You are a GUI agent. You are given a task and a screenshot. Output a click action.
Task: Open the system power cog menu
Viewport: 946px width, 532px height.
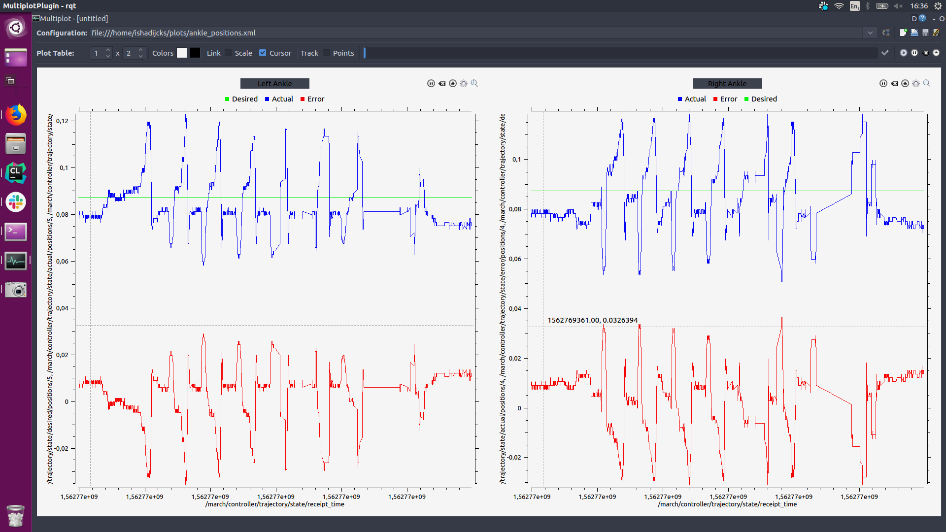click(x=938, y=6)
